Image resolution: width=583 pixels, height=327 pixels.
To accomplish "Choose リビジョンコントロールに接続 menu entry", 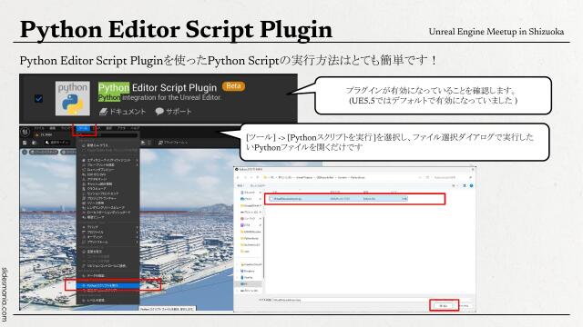I will [108, 266].
